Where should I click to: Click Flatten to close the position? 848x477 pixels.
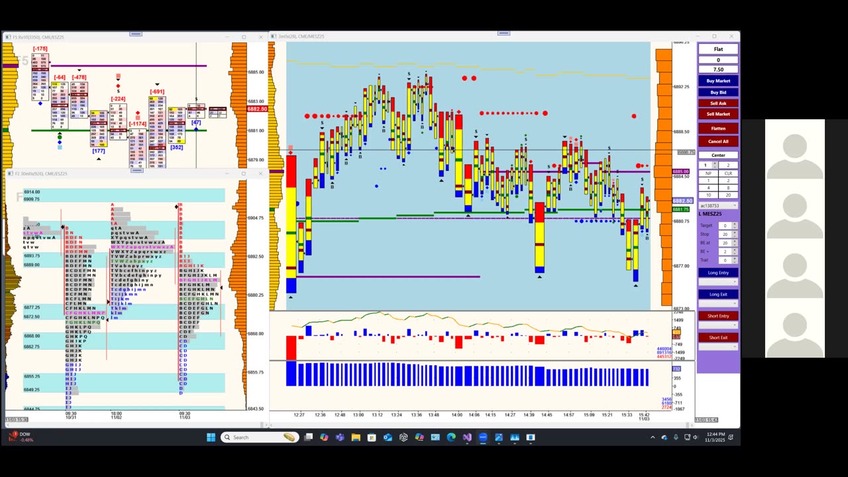click(718, 129)
